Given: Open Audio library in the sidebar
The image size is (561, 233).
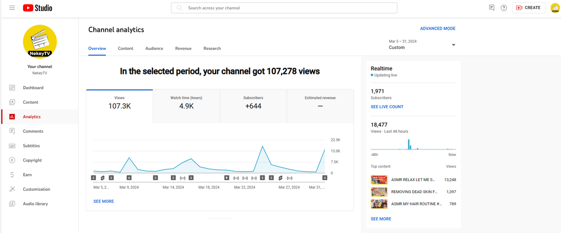Looking at the screenshot, I should (35, 204).
